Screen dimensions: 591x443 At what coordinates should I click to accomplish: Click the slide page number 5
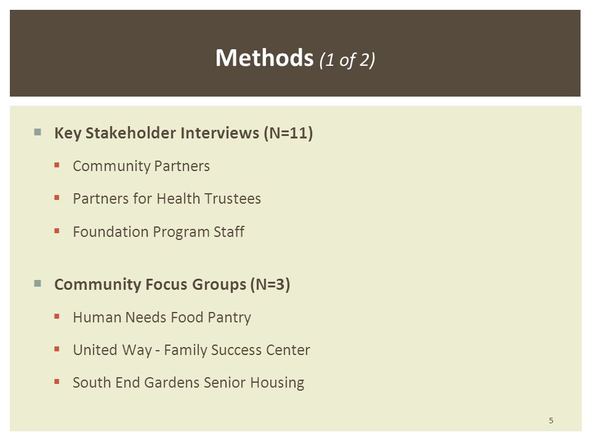pyautogui.click(x=551, y=420)
